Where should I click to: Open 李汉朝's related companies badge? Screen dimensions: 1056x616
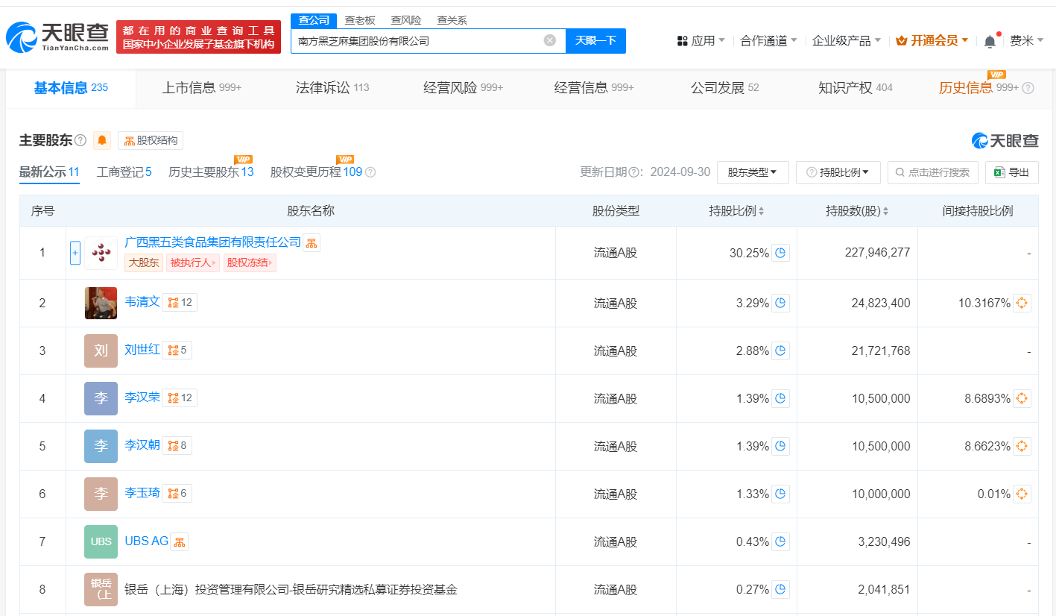177,445
